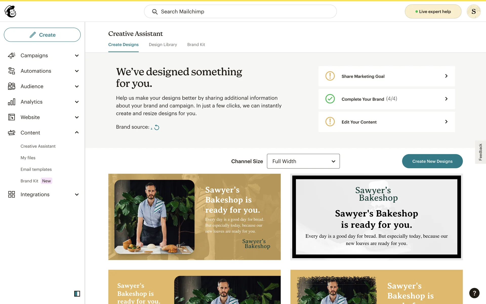Click the Audience people icon

tap(12, 86)
